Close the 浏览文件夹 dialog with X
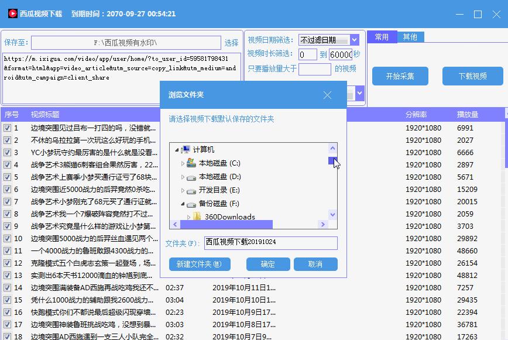 (x=327, y=95)
